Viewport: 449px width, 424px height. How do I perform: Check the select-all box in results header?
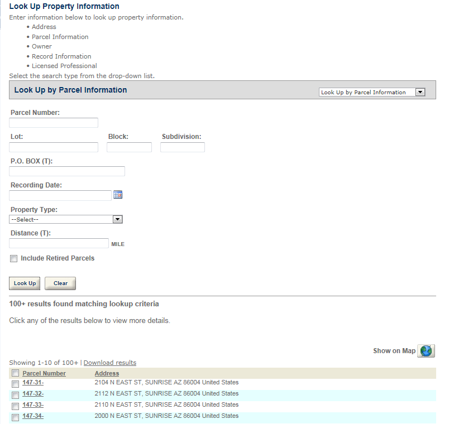pos(16,373)
